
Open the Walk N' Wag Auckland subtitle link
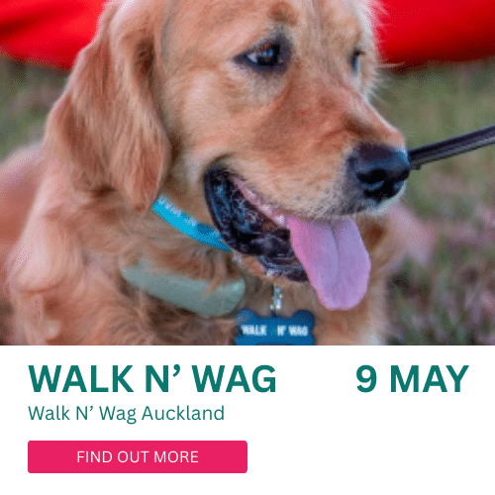coord(126,414)
